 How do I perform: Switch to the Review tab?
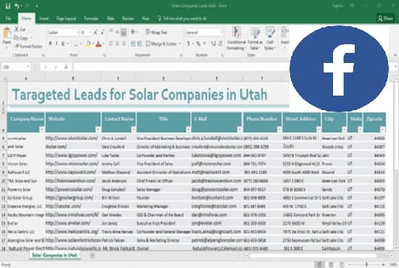[128, 18]
